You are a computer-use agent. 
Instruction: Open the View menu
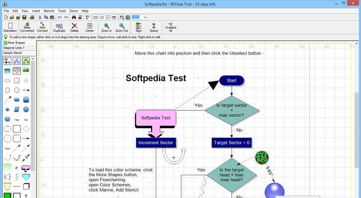(25, 11)
